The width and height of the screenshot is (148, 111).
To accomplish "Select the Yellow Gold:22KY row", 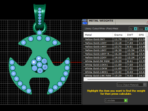I will (x=114, y=57).
